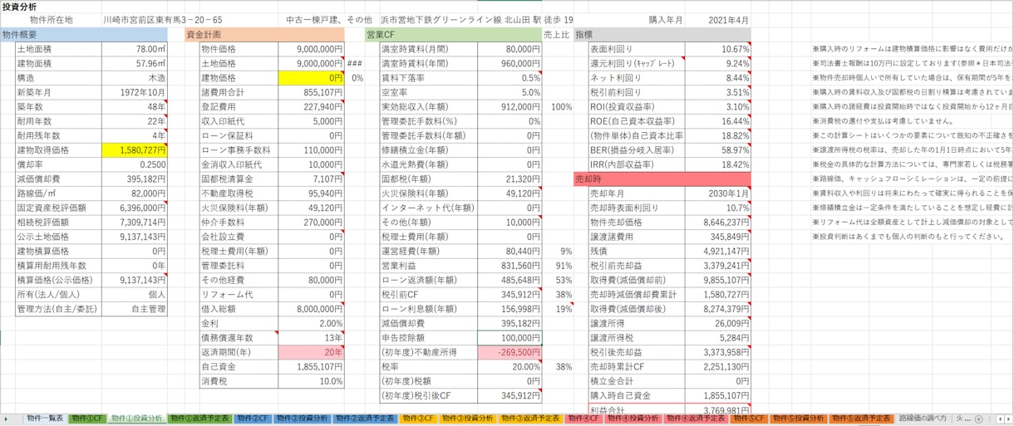1014x426 pixels.
Task: Select the 金利 value 2.00%
Action: (x=309, y=323)
